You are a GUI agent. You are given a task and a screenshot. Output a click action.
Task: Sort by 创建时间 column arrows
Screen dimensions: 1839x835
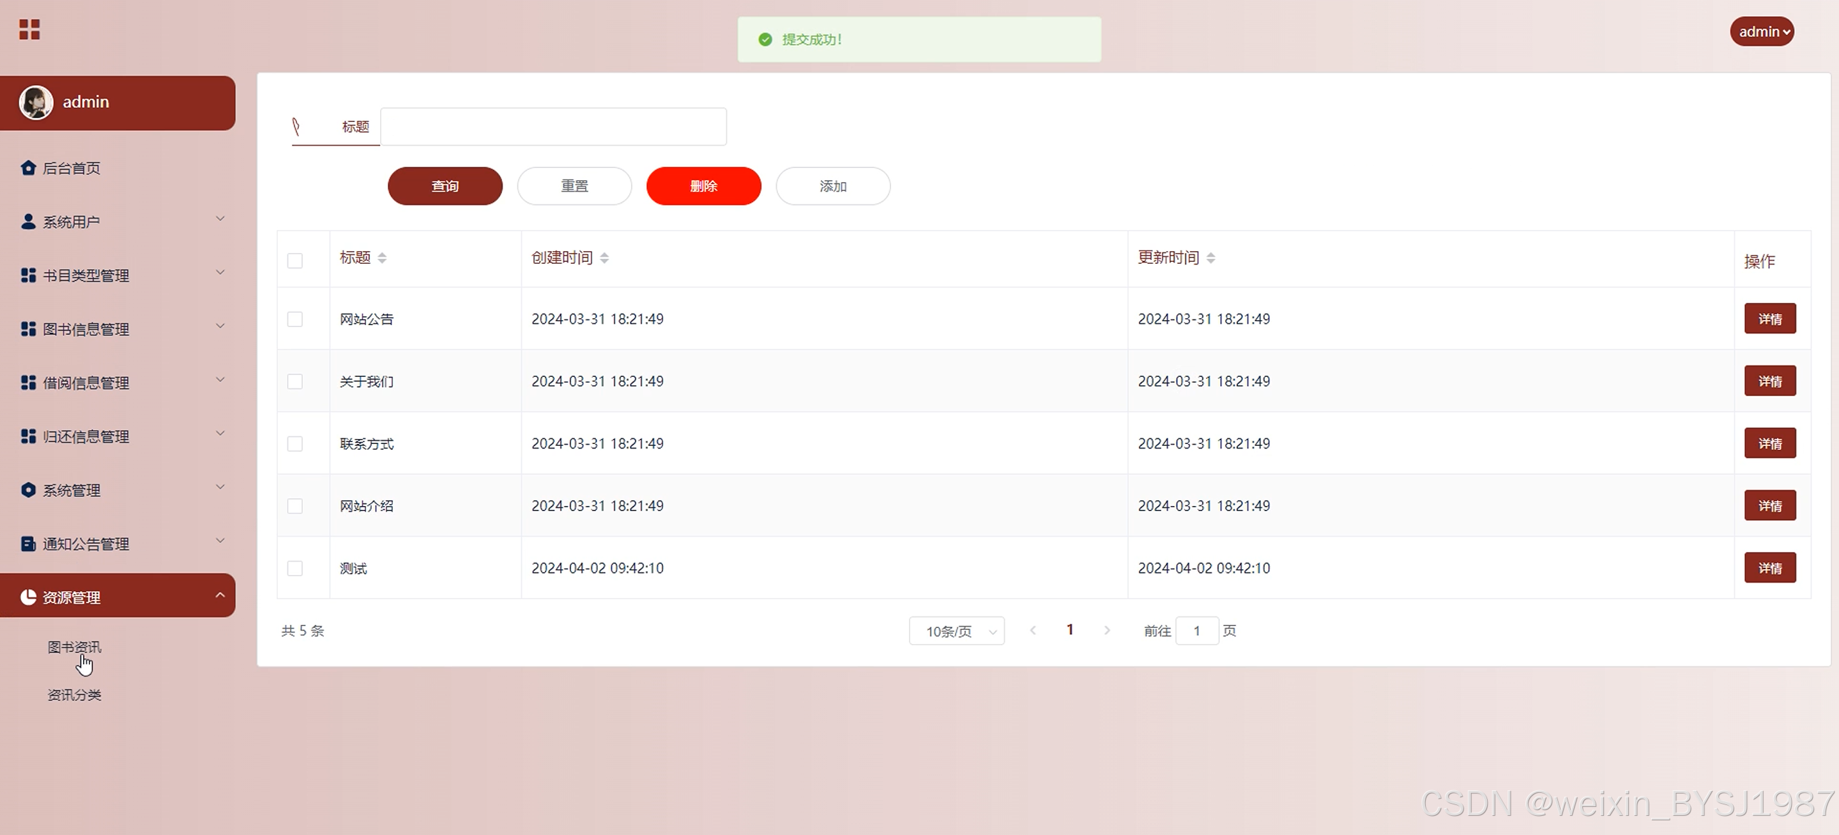pyautogui.click(x=604, y=258)
